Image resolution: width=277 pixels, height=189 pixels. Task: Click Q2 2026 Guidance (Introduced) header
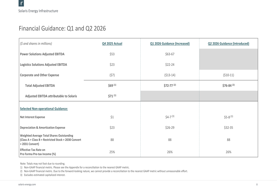pos(229,44)
